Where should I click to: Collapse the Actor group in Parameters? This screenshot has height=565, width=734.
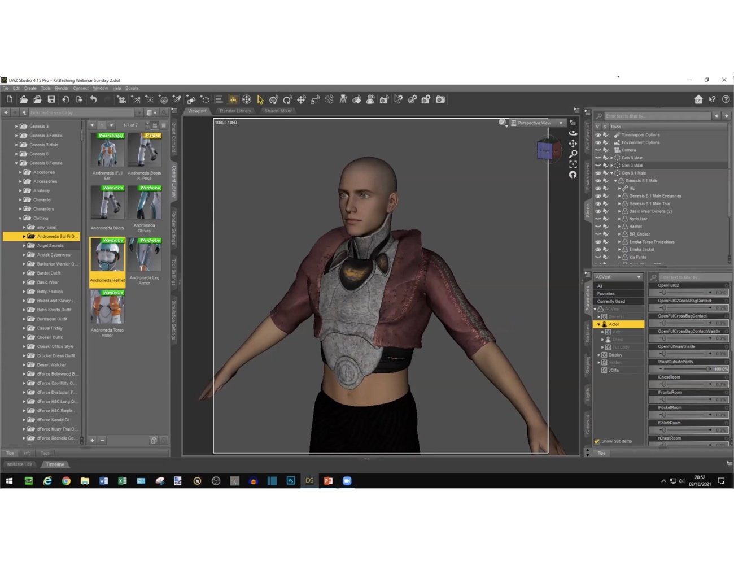click(x=598, y=324)
